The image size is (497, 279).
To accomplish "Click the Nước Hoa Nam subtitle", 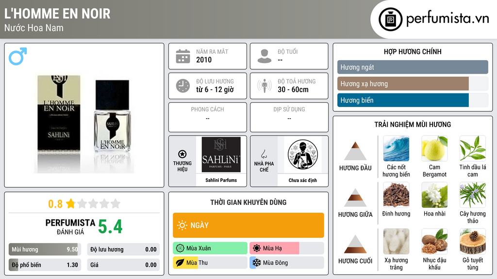I will pyautogui.click(x=34, y=28).
